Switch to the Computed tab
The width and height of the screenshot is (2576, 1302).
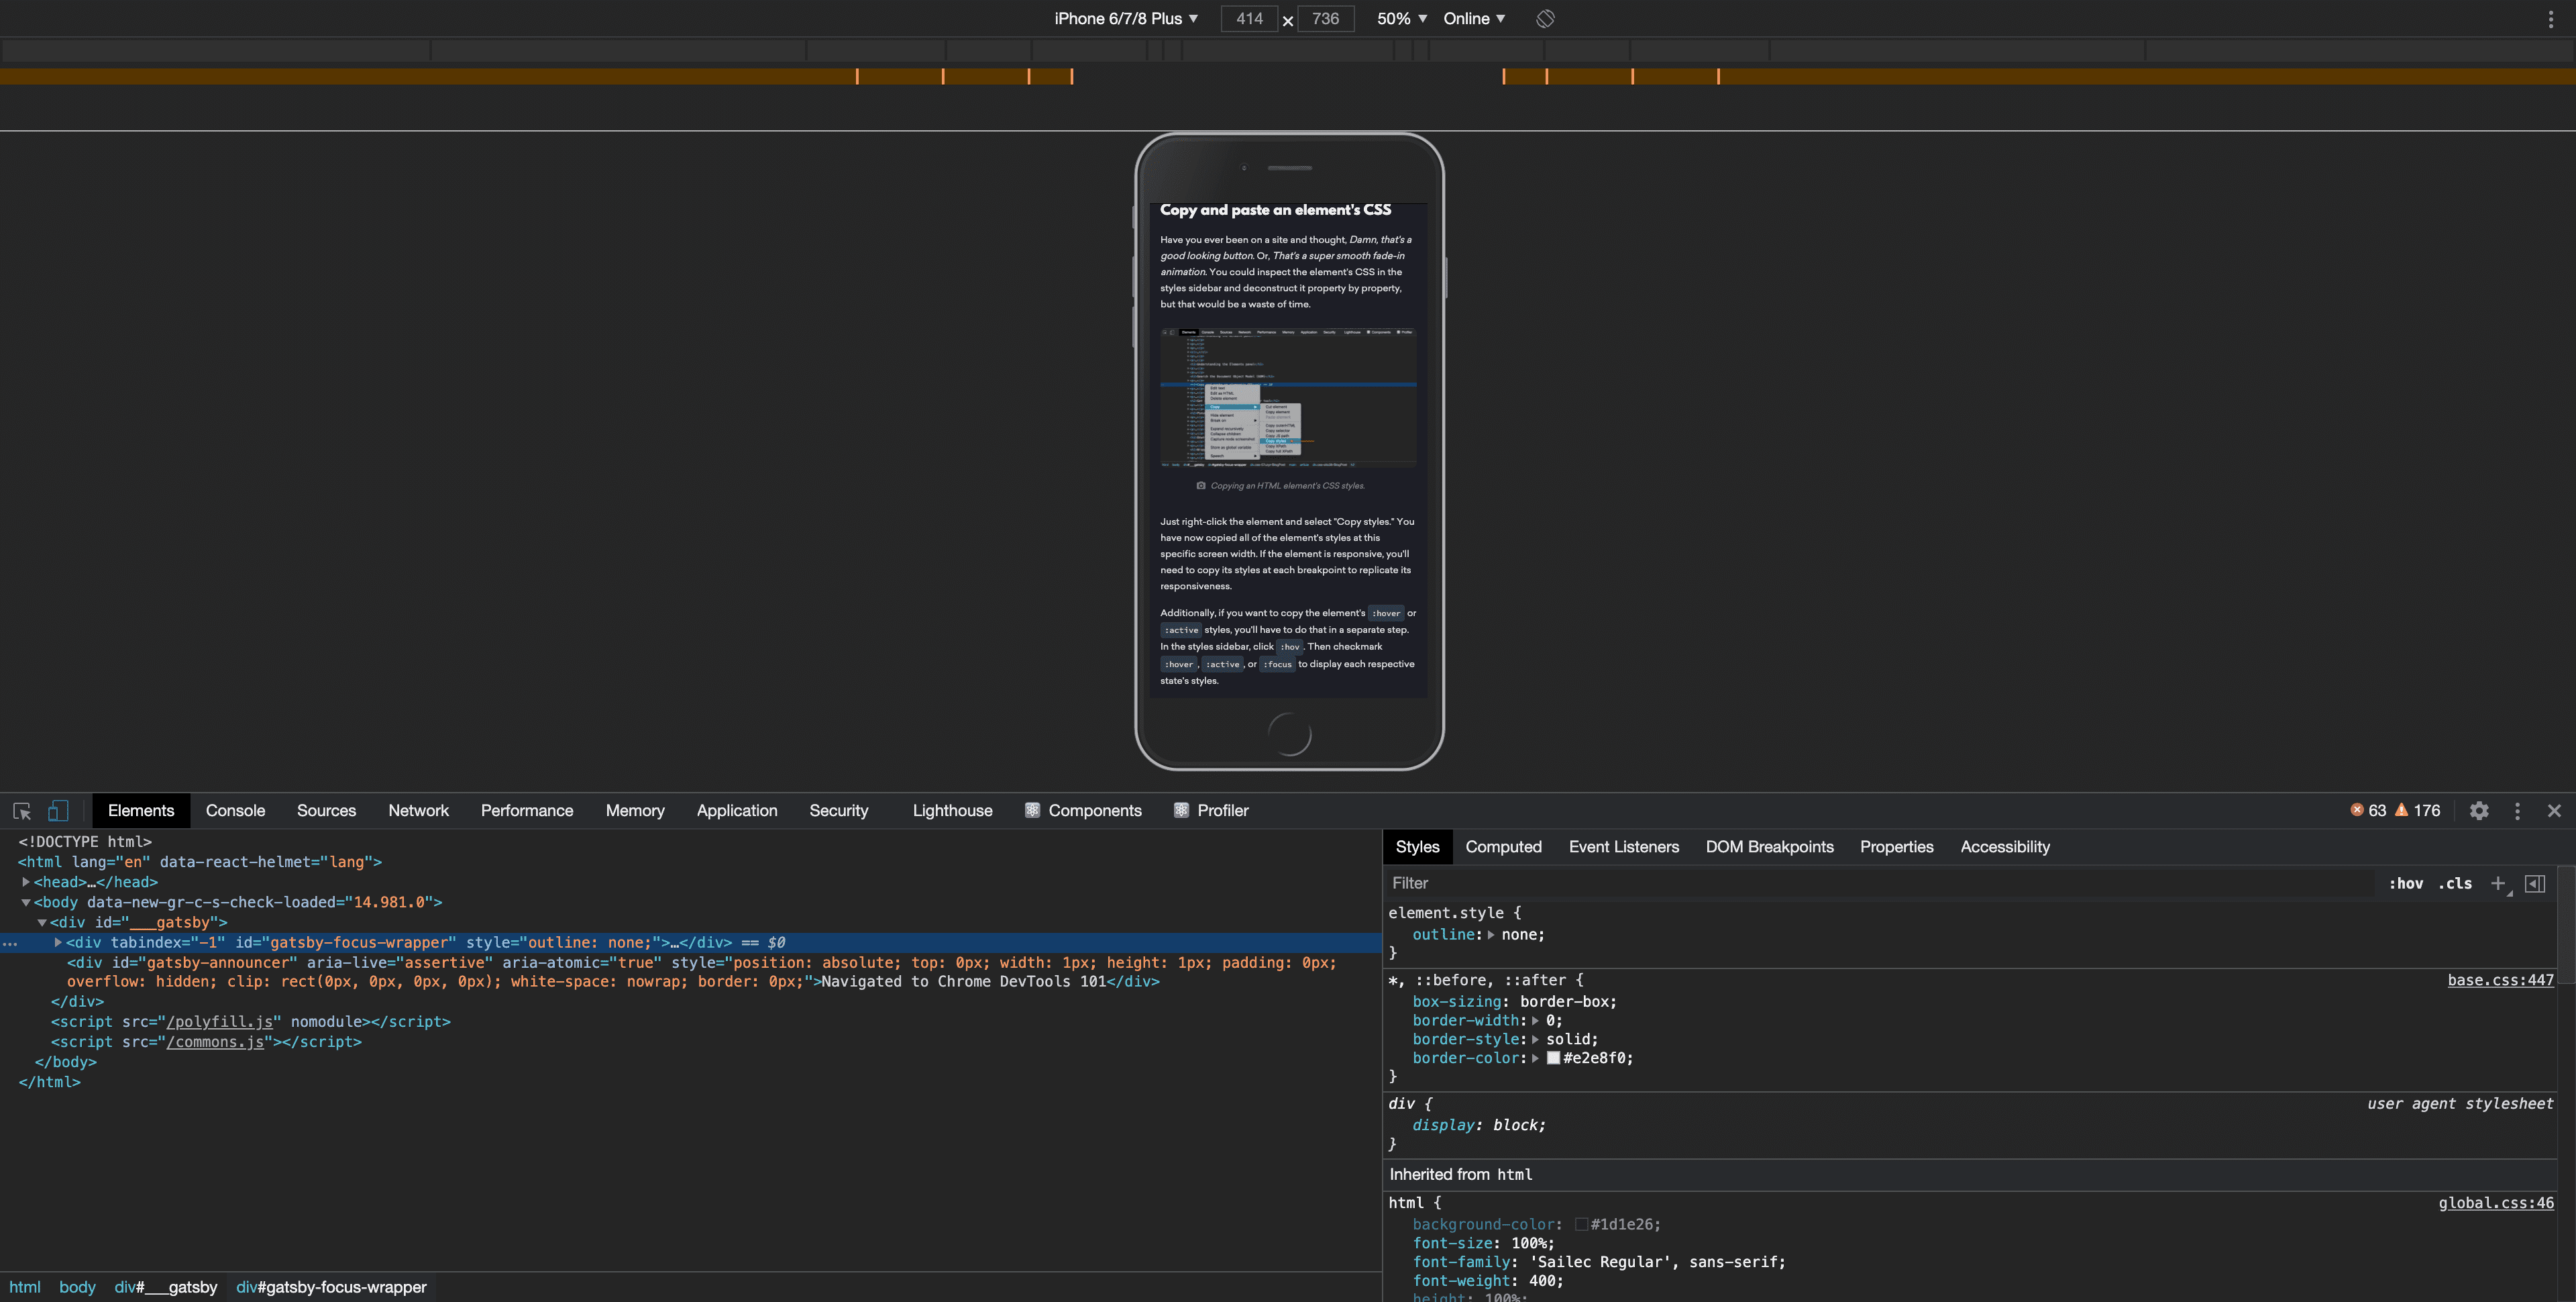(1503, 848)
